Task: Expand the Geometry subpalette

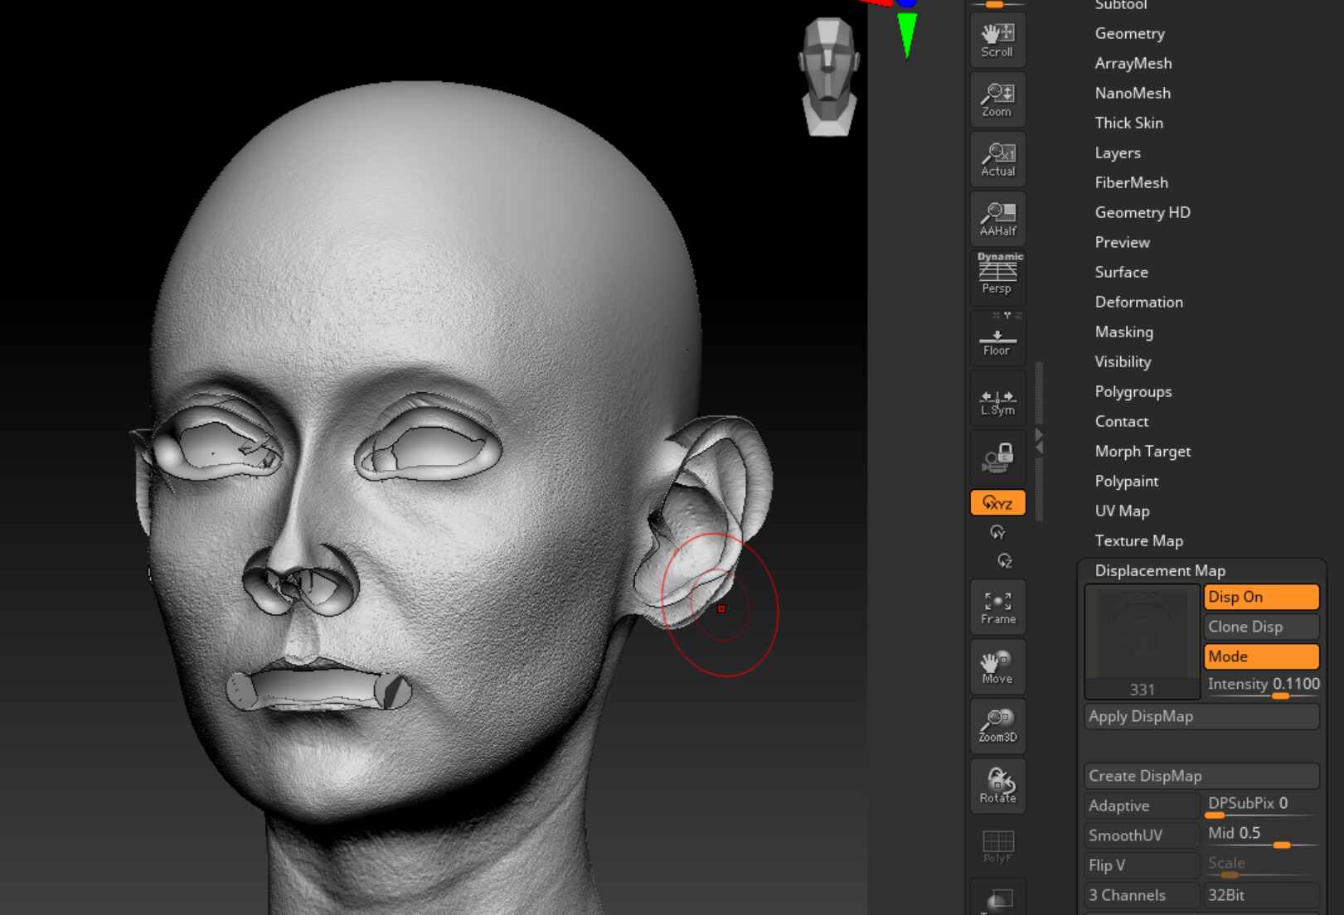Action: (x=1129, y=33)
